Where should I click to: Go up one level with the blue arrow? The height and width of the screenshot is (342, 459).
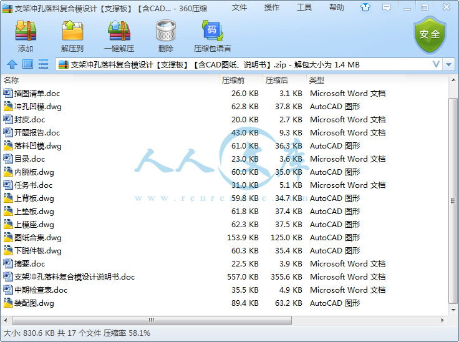click(12, 64)
